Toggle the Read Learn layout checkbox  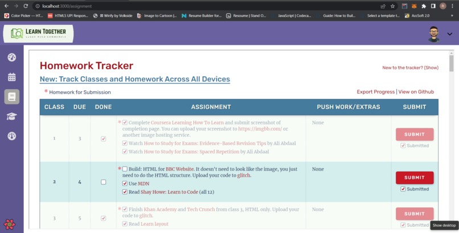(125, 224)
